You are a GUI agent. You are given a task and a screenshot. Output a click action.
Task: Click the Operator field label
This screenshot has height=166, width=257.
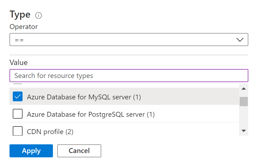24,27
